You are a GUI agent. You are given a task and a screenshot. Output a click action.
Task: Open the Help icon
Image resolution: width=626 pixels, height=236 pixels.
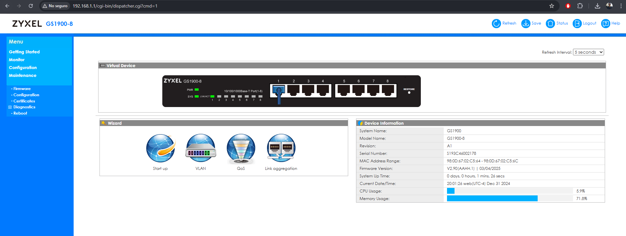[x=605, y=24]
